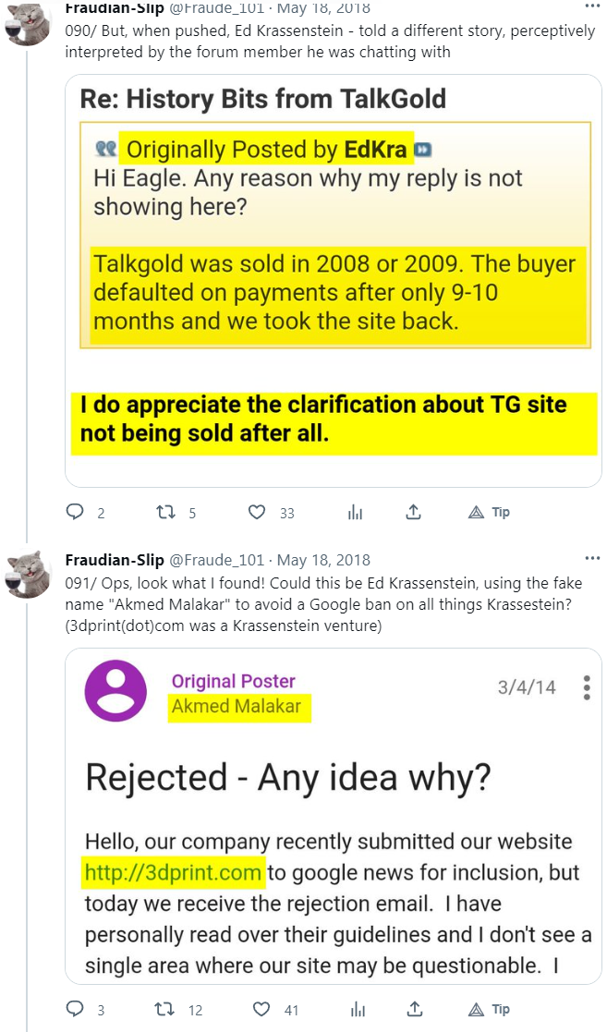Viewport: 607px width, 1032px height.
Task: Like the 091/ Akmed Malakar tweet
Action: [261, 1009]
